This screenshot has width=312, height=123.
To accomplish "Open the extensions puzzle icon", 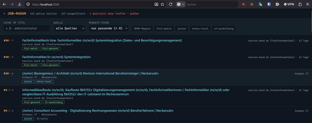I will (300, 4).
